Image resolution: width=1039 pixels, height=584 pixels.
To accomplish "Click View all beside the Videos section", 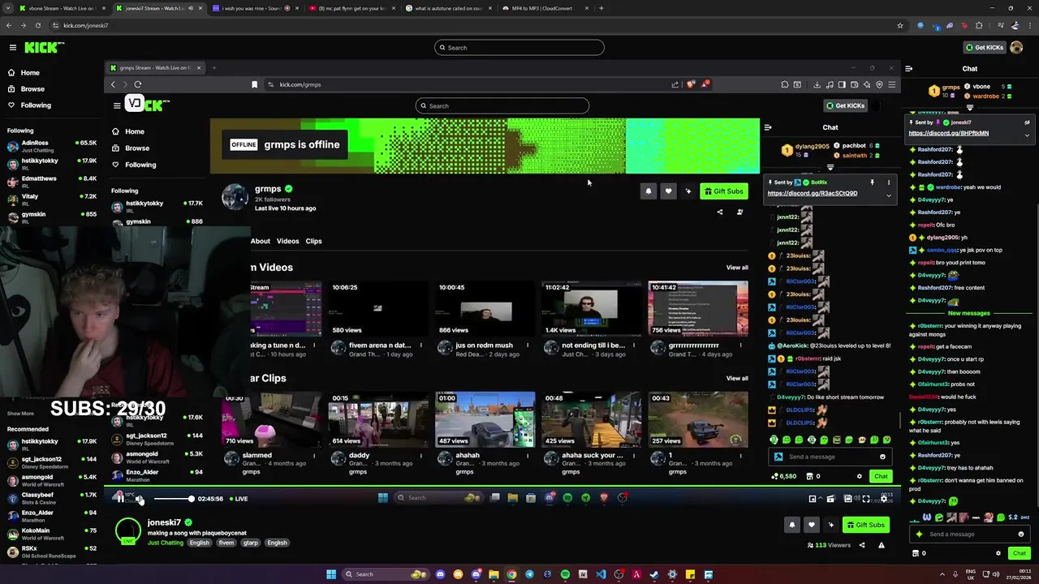I will (737, 268).
